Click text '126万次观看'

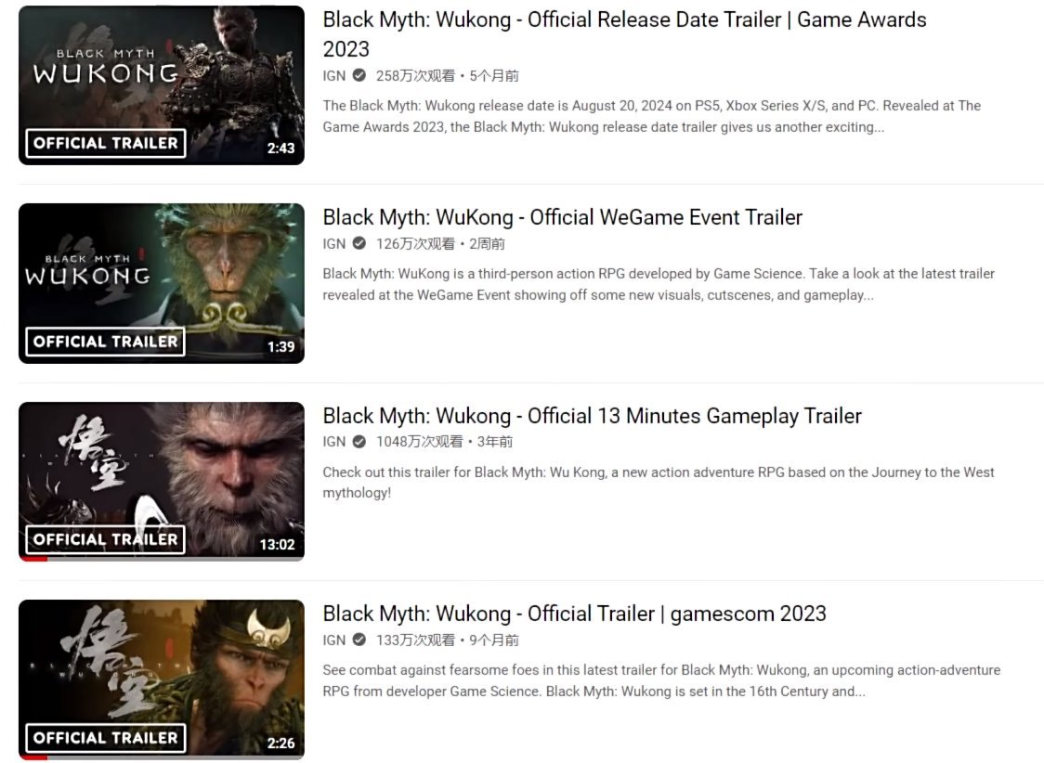click(415, 244)
